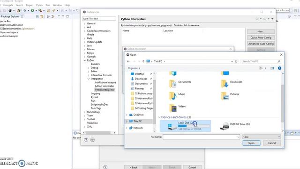The image size is (300, 169).
Task: Click link-with-editor icon in Package Explorer
Action: coord(42,16)
